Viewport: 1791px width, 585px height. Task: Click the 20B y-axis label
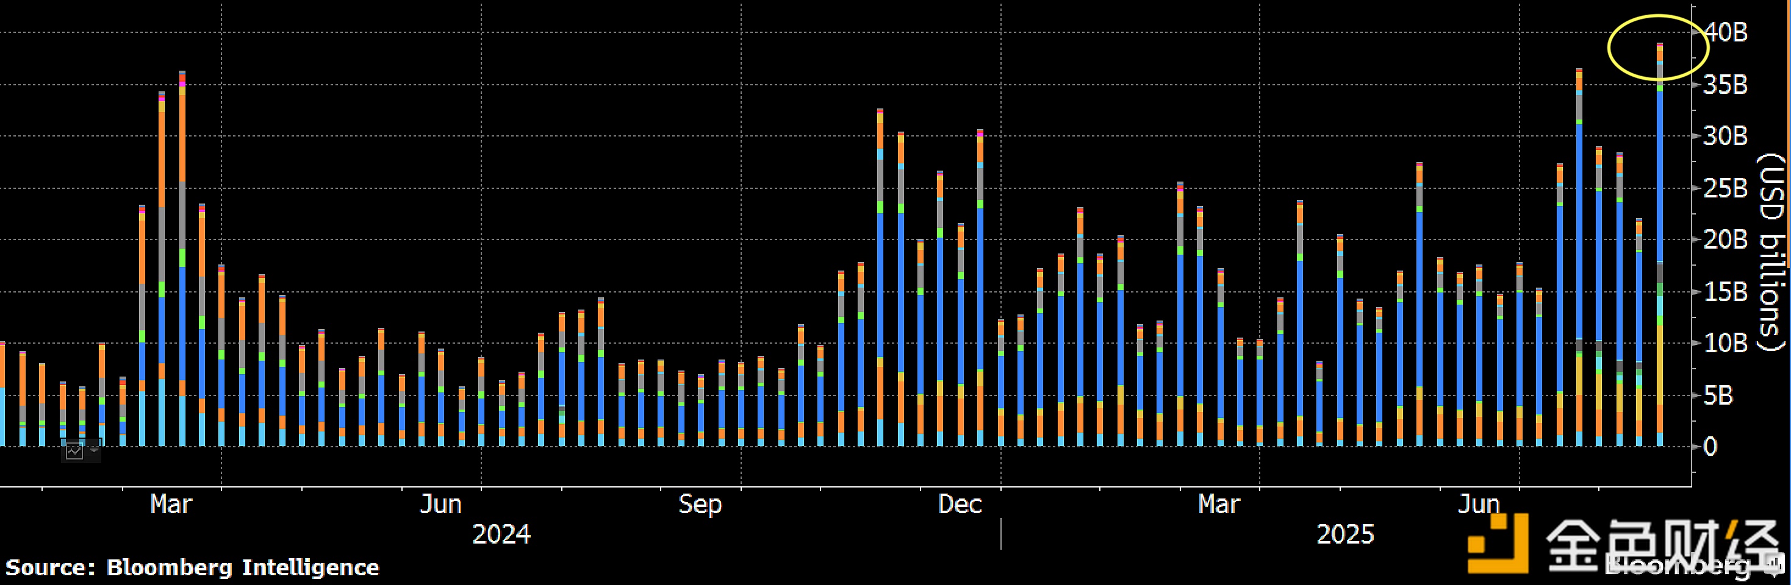click(1726, 239)
